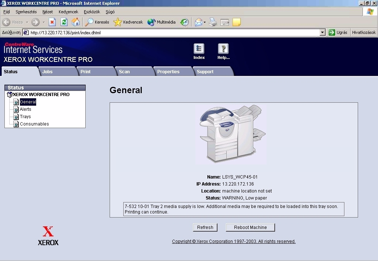Open Back button history dropdown arrow
Screen dimensions: 378x261
27,22
